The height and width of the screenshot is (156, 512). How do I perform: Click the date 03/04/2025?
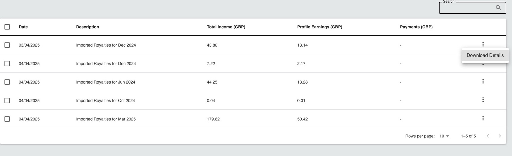tap(29, 45)
